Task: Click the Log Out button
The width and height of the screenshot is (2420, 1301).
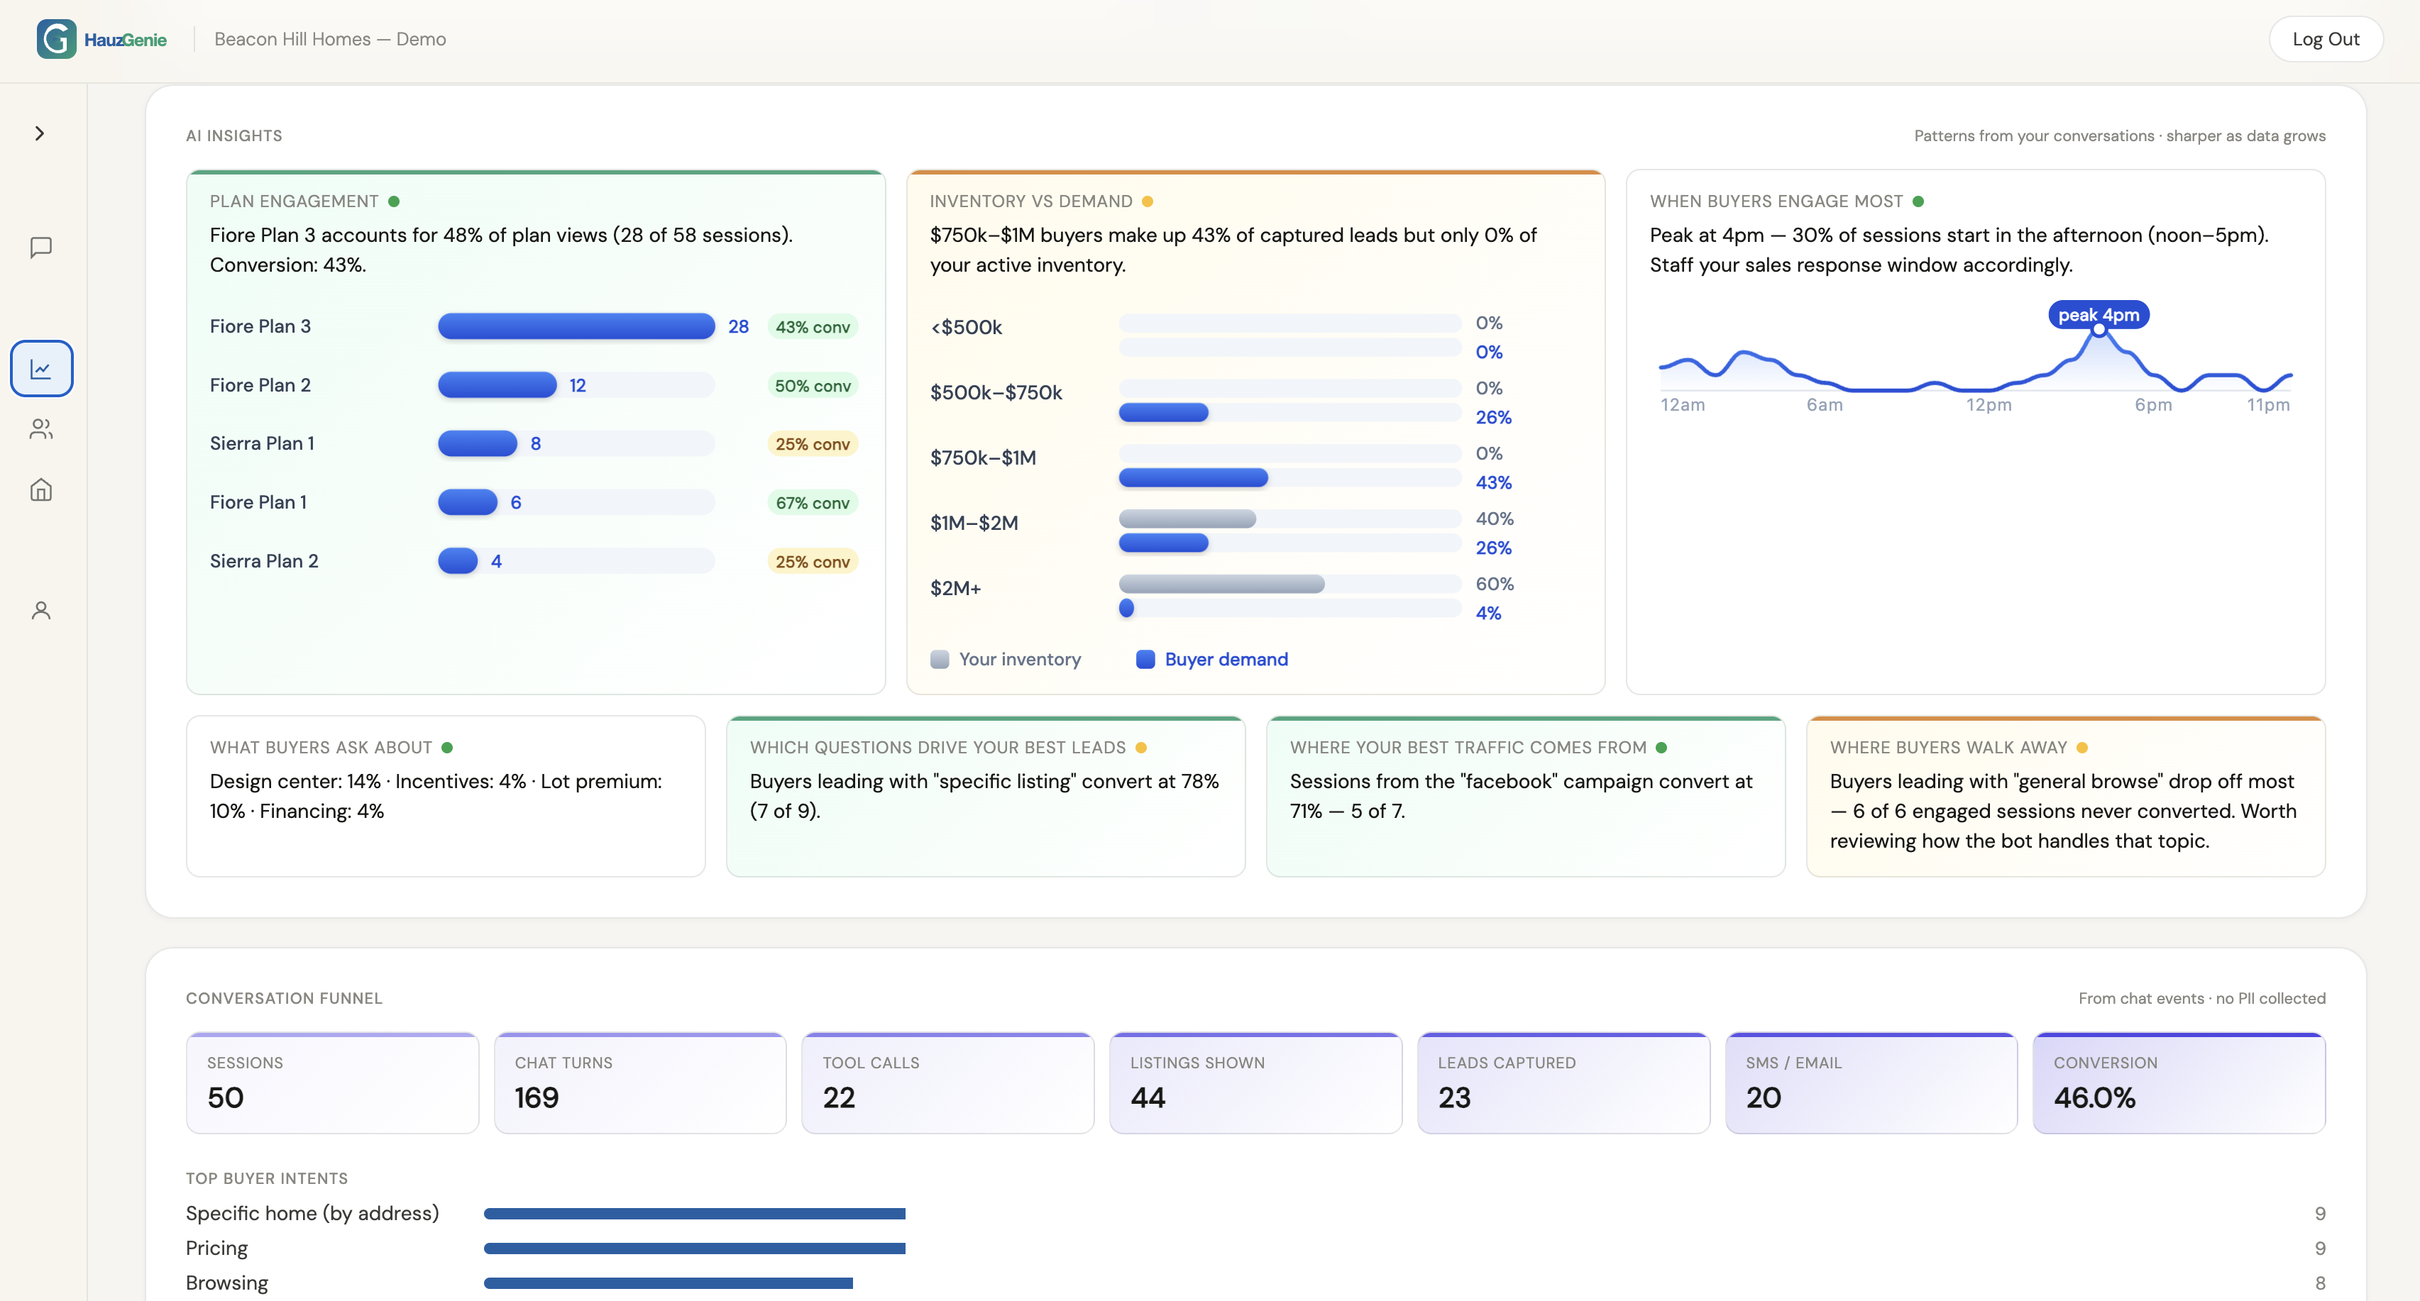Action: [2325, 38]
